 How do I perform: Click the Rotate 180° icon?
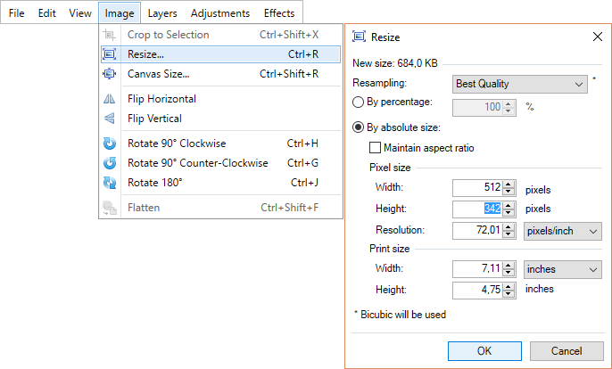pos(110,182)
